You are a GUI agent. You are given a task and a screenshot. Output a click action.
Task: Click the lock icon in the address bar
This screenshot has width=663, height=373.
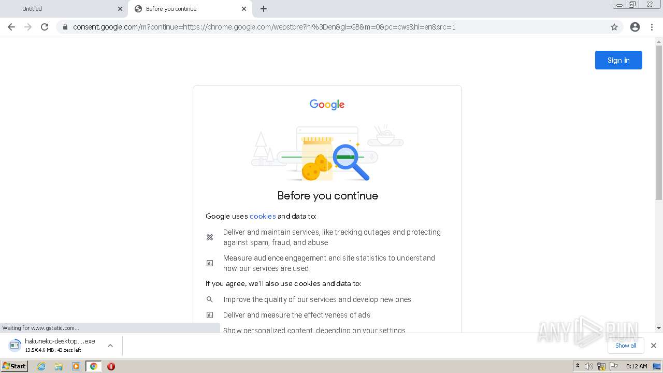point(65,27)
